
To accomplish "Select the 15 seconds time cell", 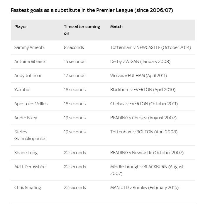I will 75,62.
